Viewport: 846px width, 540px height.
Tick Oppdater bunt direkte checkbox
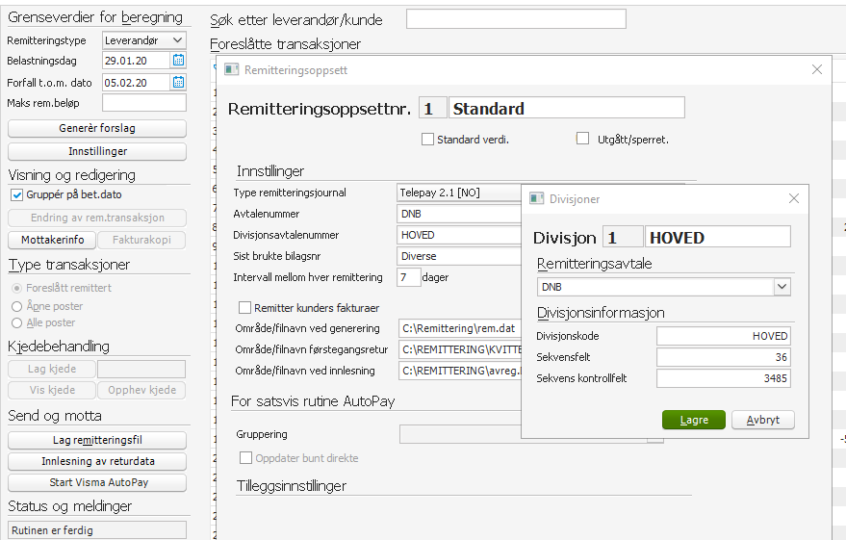click(x=245, y=458)
